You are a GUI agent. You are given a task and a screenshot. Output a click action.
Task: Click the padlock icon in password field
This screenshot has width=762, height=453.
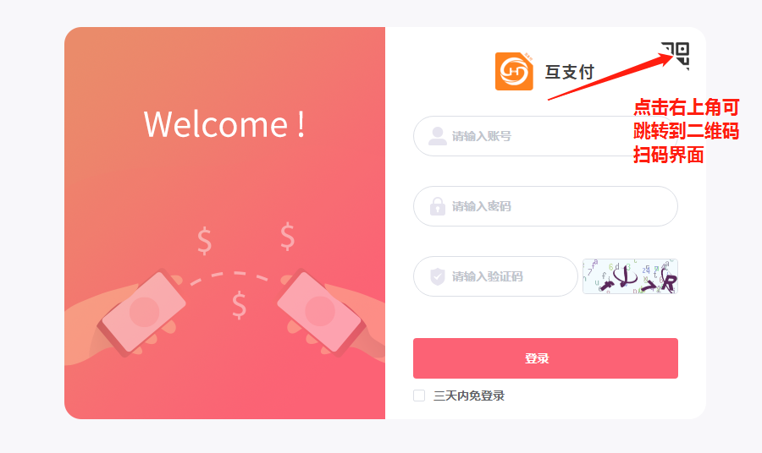point(438,206)
